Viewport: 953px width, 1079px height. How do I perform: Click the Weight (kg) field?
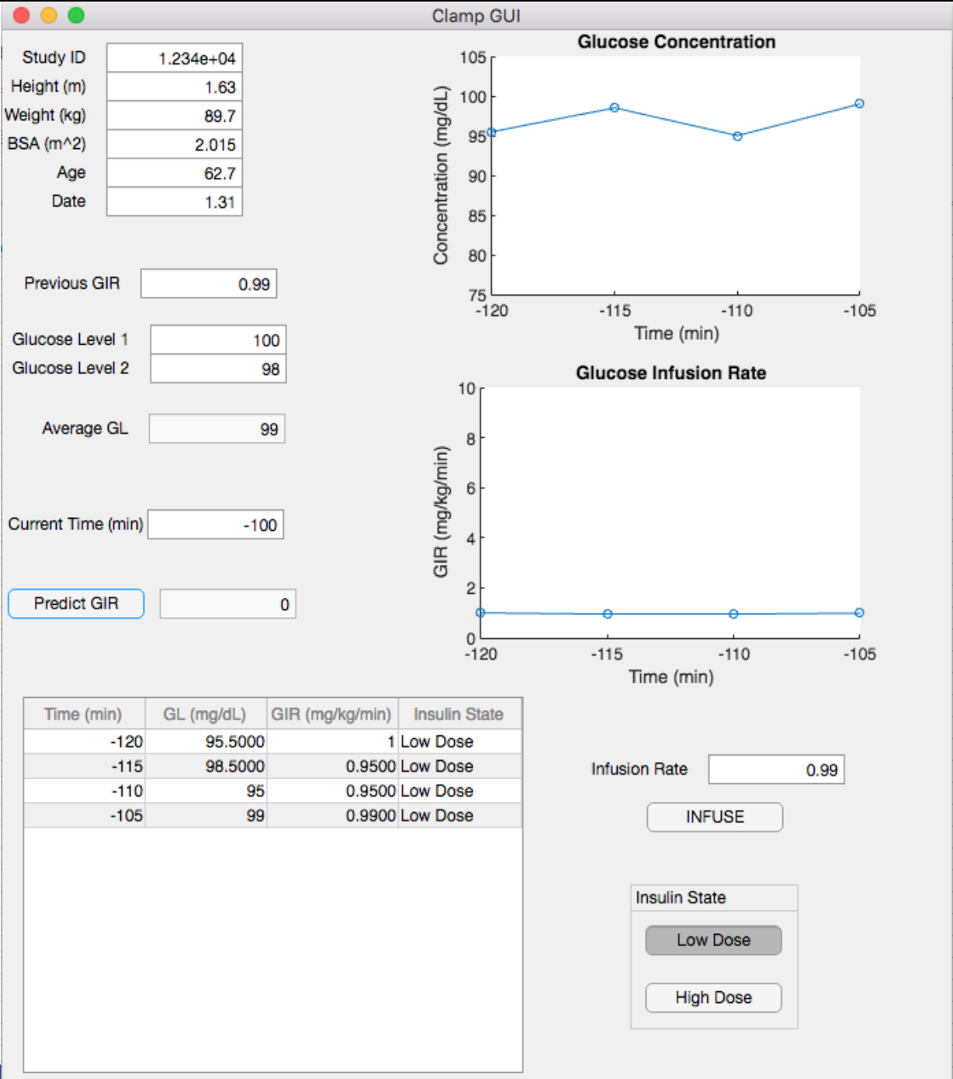175,116
